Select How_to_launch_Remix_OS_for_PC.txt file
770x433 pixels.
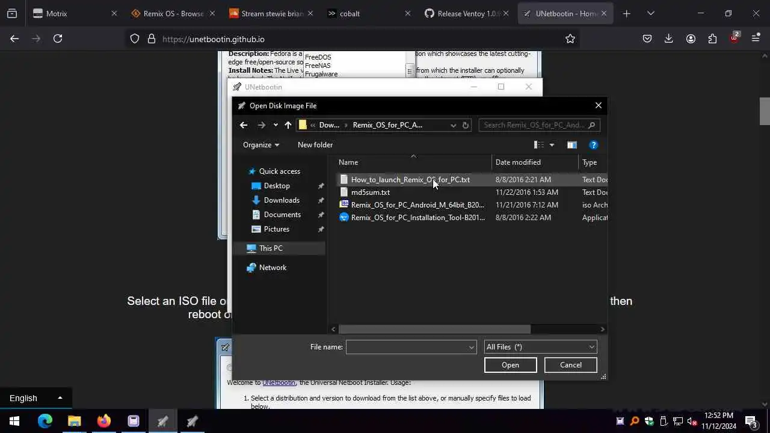click(410, 180)
